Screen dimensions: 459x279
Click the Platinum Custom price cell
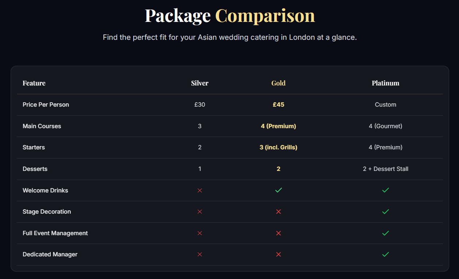pyautogui.click(x=385, y=105)
